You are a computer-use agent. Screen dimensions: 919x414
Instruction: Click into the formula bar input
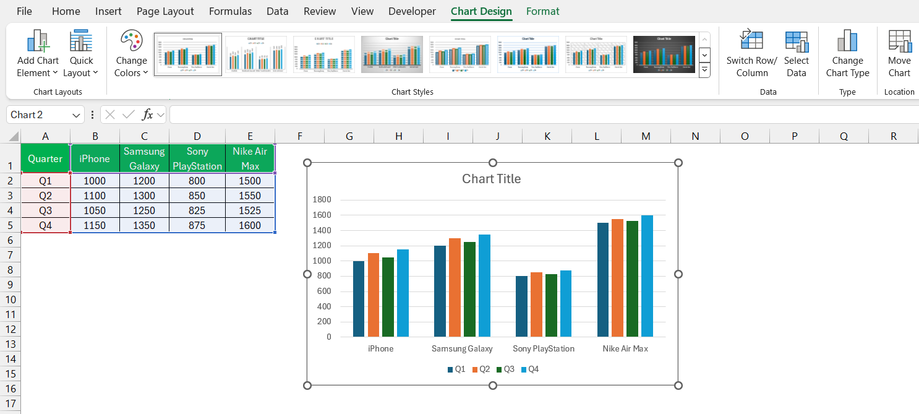544,114
